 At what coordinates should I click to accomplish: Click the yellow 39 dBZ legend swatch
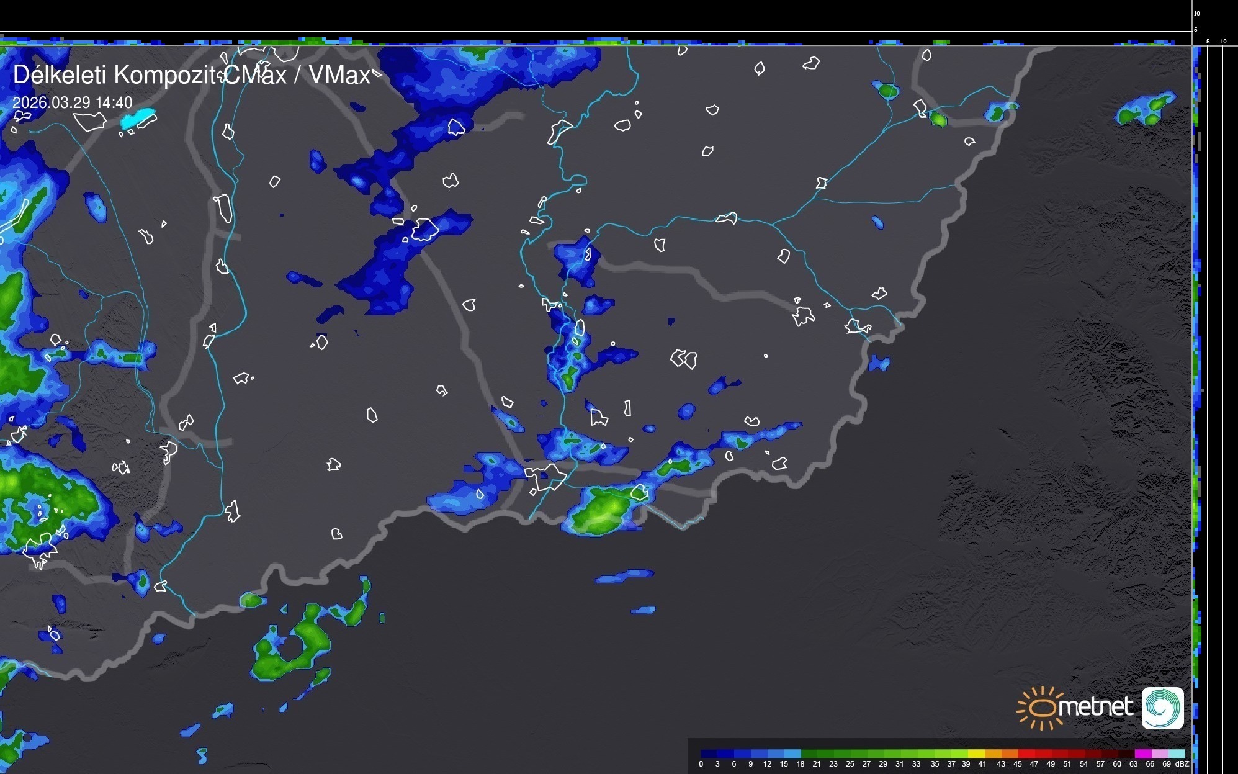point(976,754)
